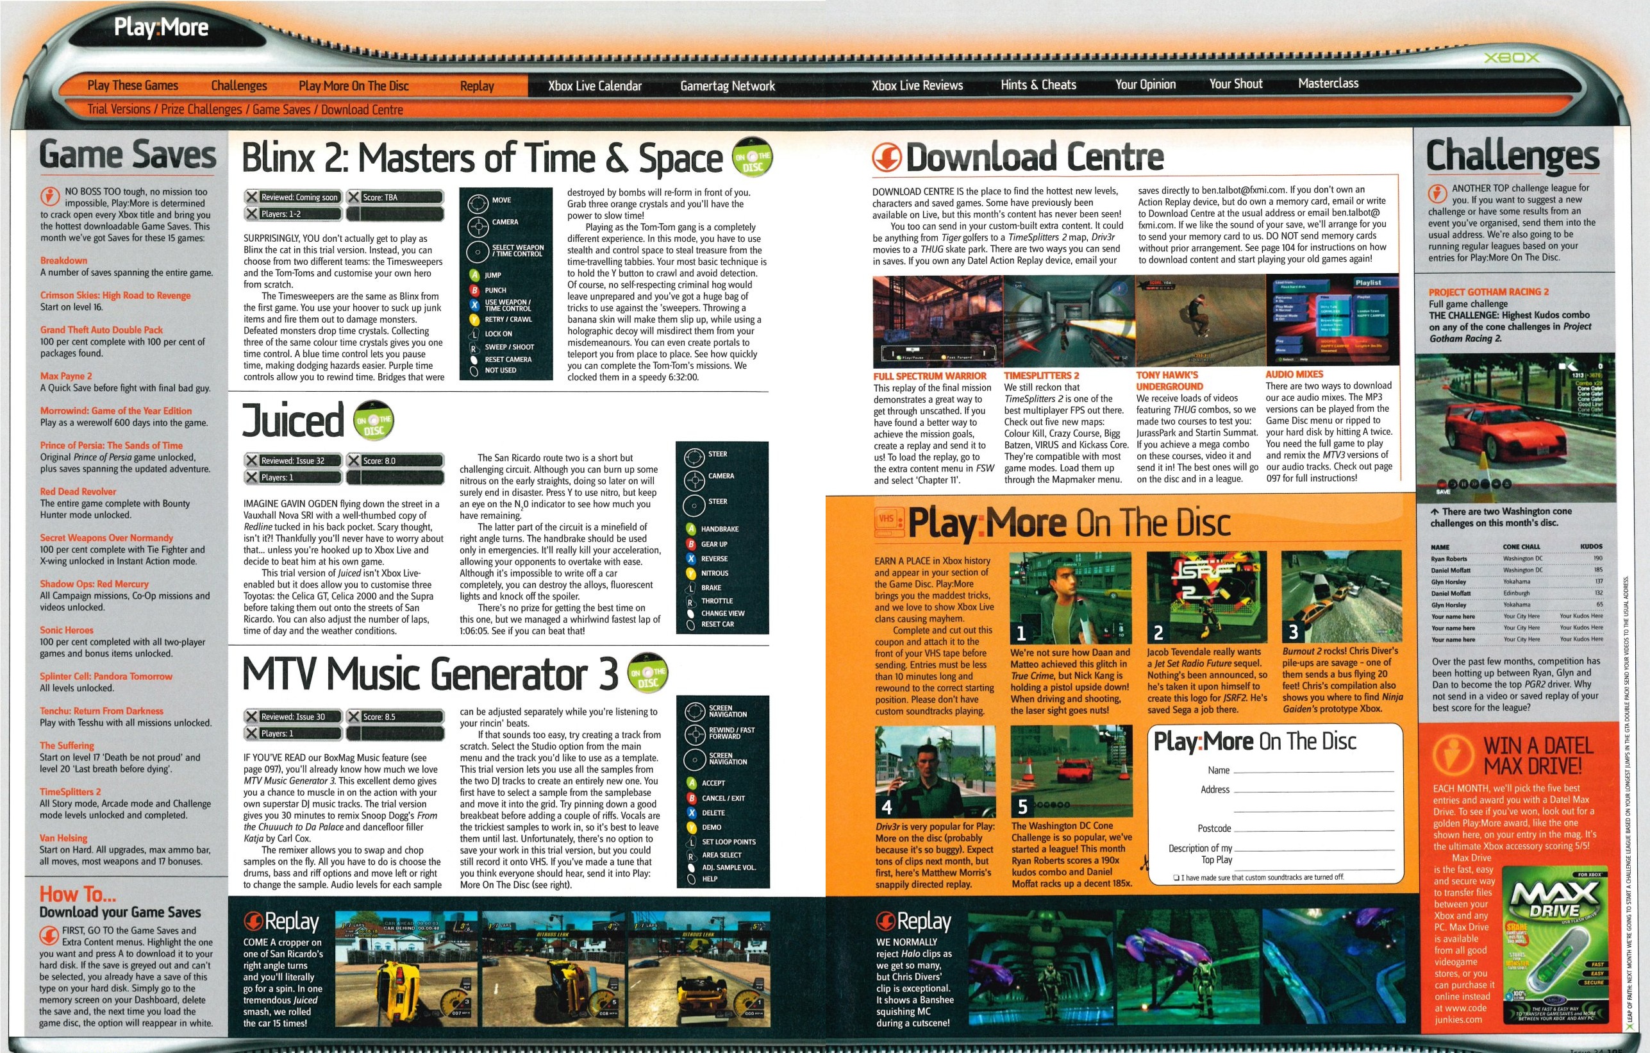Click the down-arrow icon beside Win A Datel Max Drive
This screenshot has height=1053, width=1650.
coord(1454,755)
